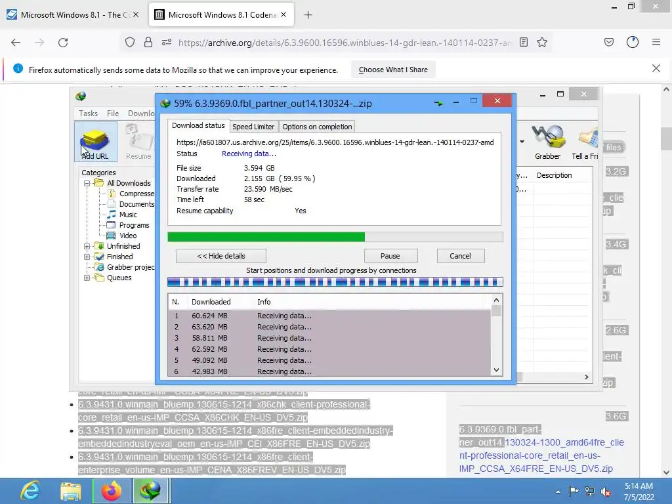This screenshot has width=672, height=504.
Task: Click the Firefox taskbar icon
Action: click(x=111, y=491)
